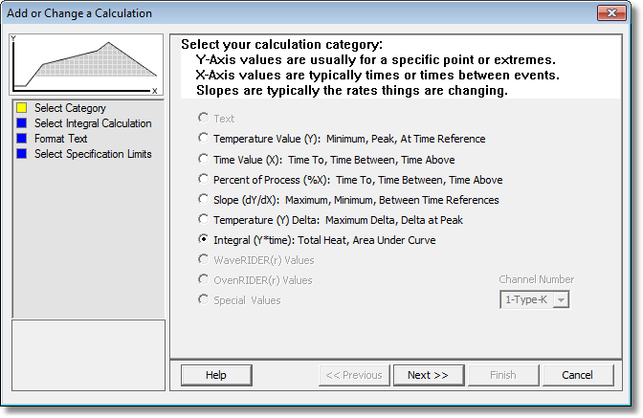Close the Add or Change a Calculation window
The width and height of the screenshot is (643, 418).
pyautogui.click(x=611, y=12)
